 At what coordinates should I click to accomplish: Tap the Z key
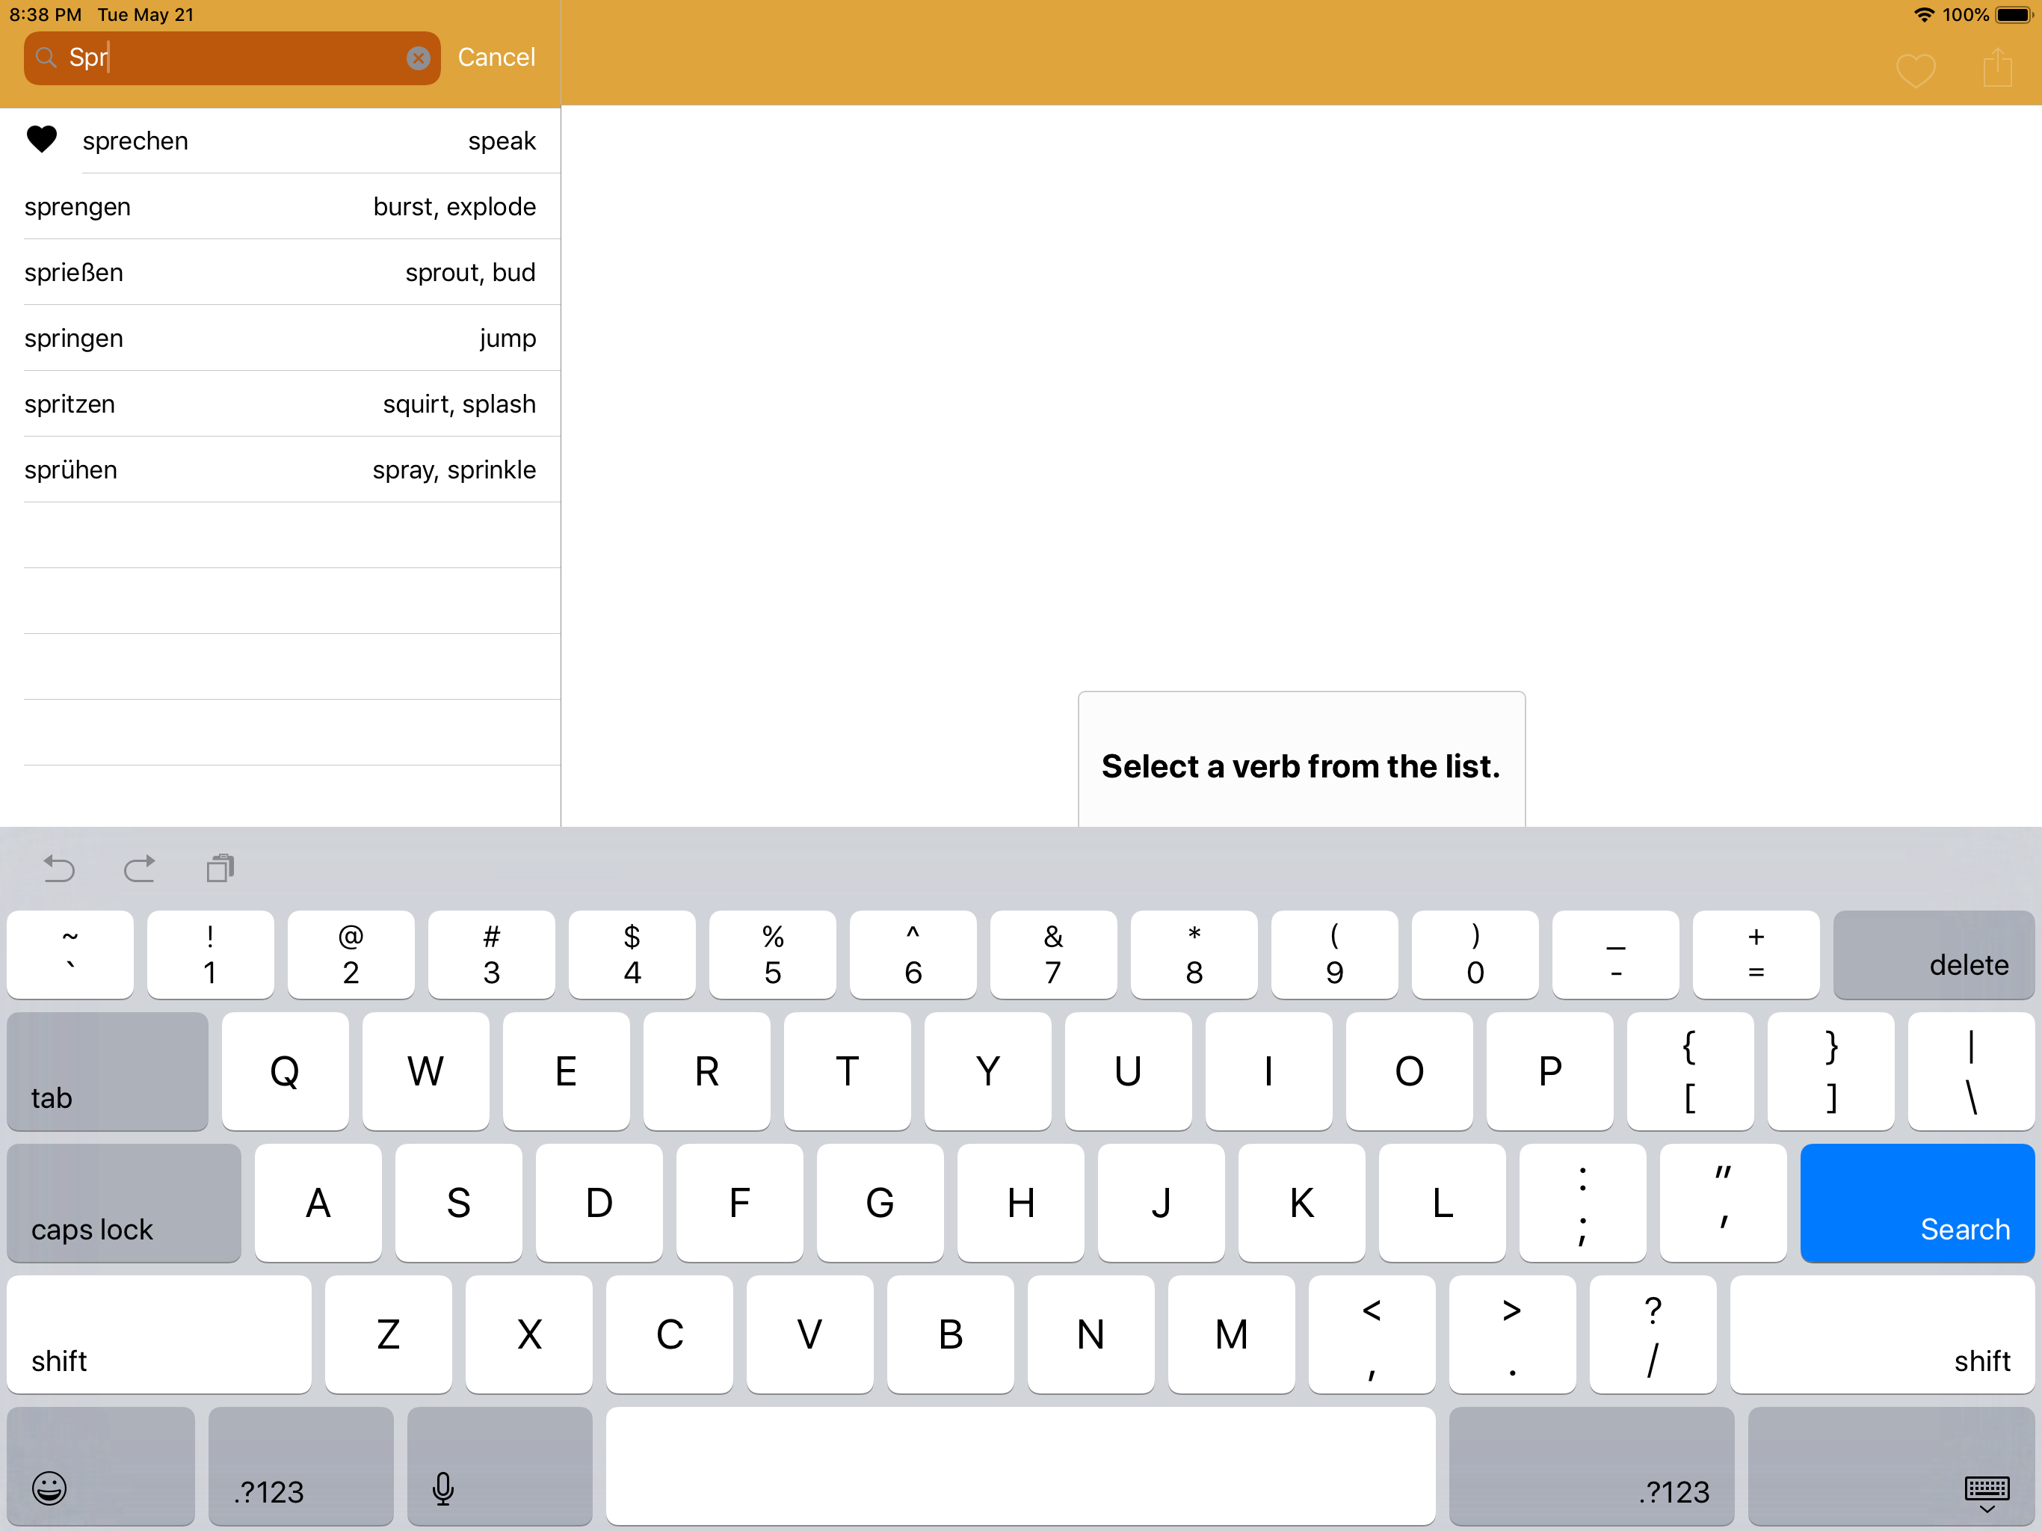point(389,1335)
